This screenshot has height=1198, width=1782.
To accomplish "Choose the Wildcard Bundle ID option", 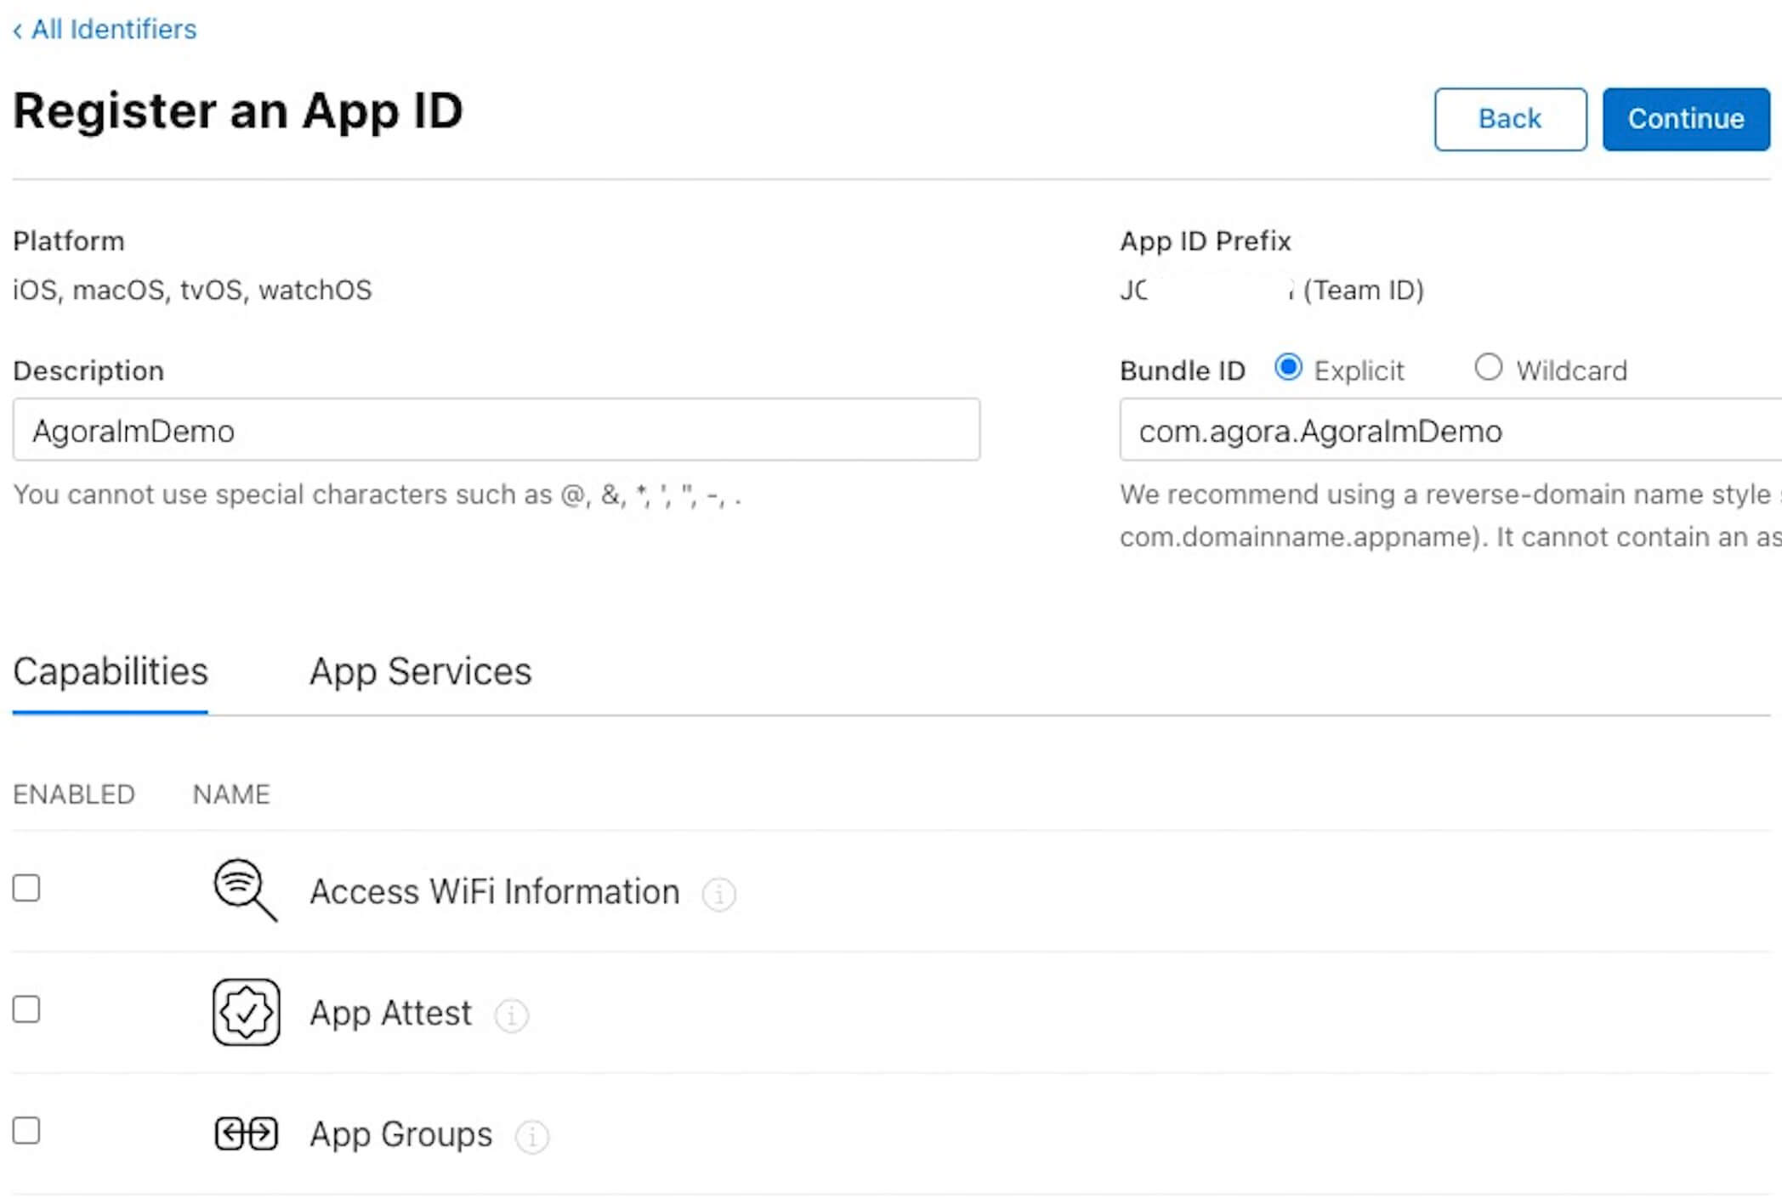I will pos(1488,367).
